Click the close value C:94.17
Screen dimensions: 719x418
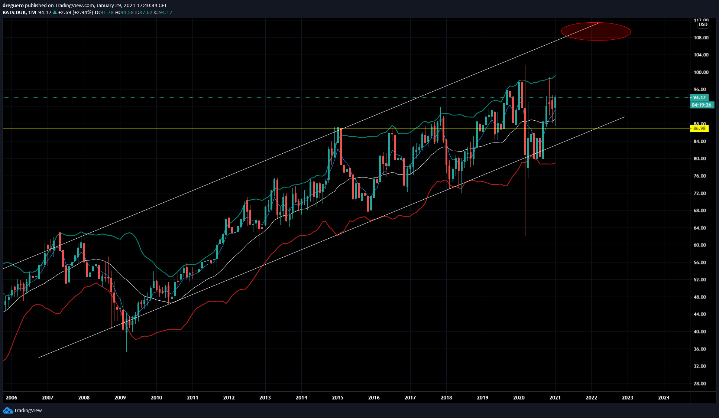(163, 12)
